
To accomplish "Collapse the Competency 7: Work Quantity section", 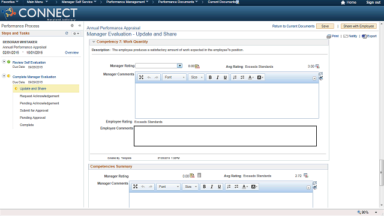I will (x=94, y=42).
